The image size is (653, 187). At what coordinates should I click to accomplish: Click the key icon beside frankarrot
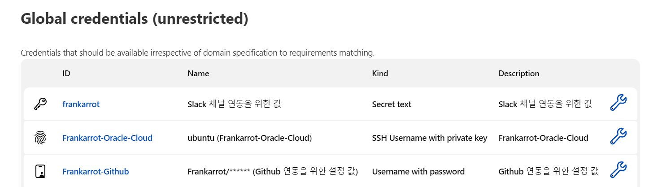[x=40, y=104]
